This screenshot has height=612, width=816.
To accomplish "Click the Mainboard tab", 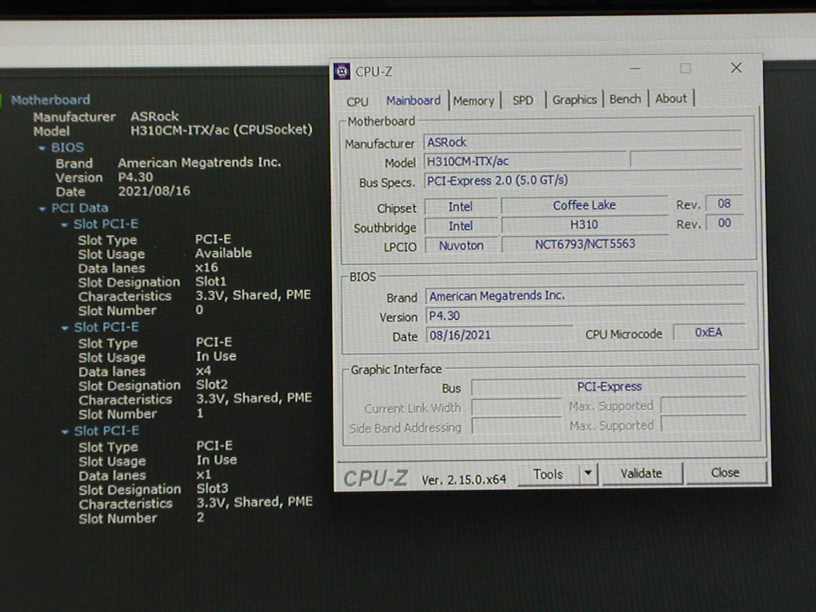I will (x=413, y=101).
